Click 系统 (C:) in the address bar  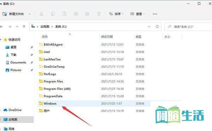point(61,27)
